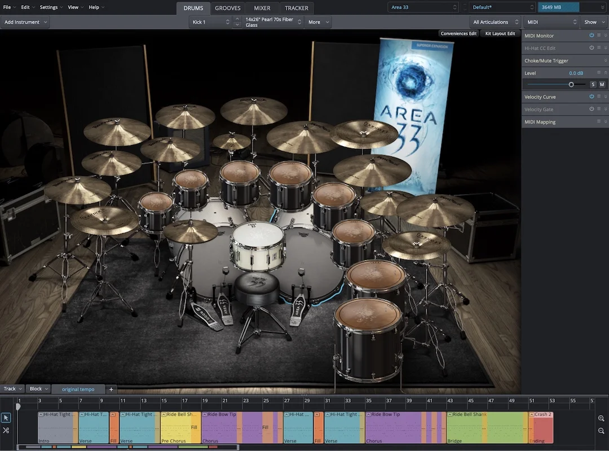Collapse the Intro Hi-Hat Tight block header
Viewport: 609px width, 451px height.
[x=41, y=414]
